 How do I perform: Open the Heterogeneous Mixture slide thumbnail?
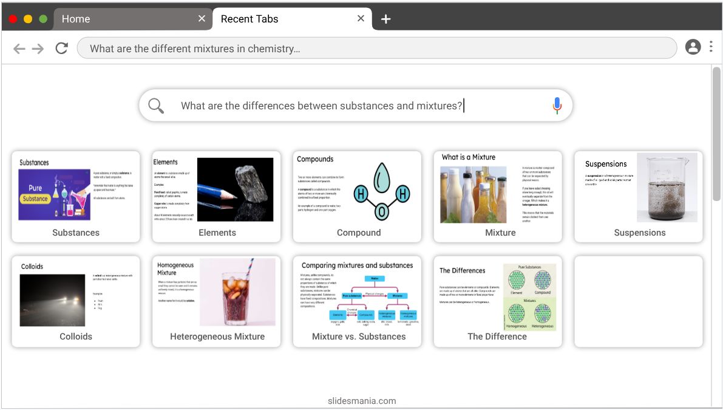click(x=216, y=302)
